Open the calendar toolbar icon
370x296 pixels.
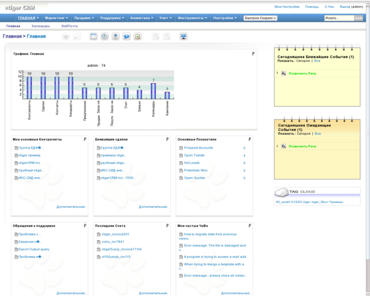tap(94, 36)
